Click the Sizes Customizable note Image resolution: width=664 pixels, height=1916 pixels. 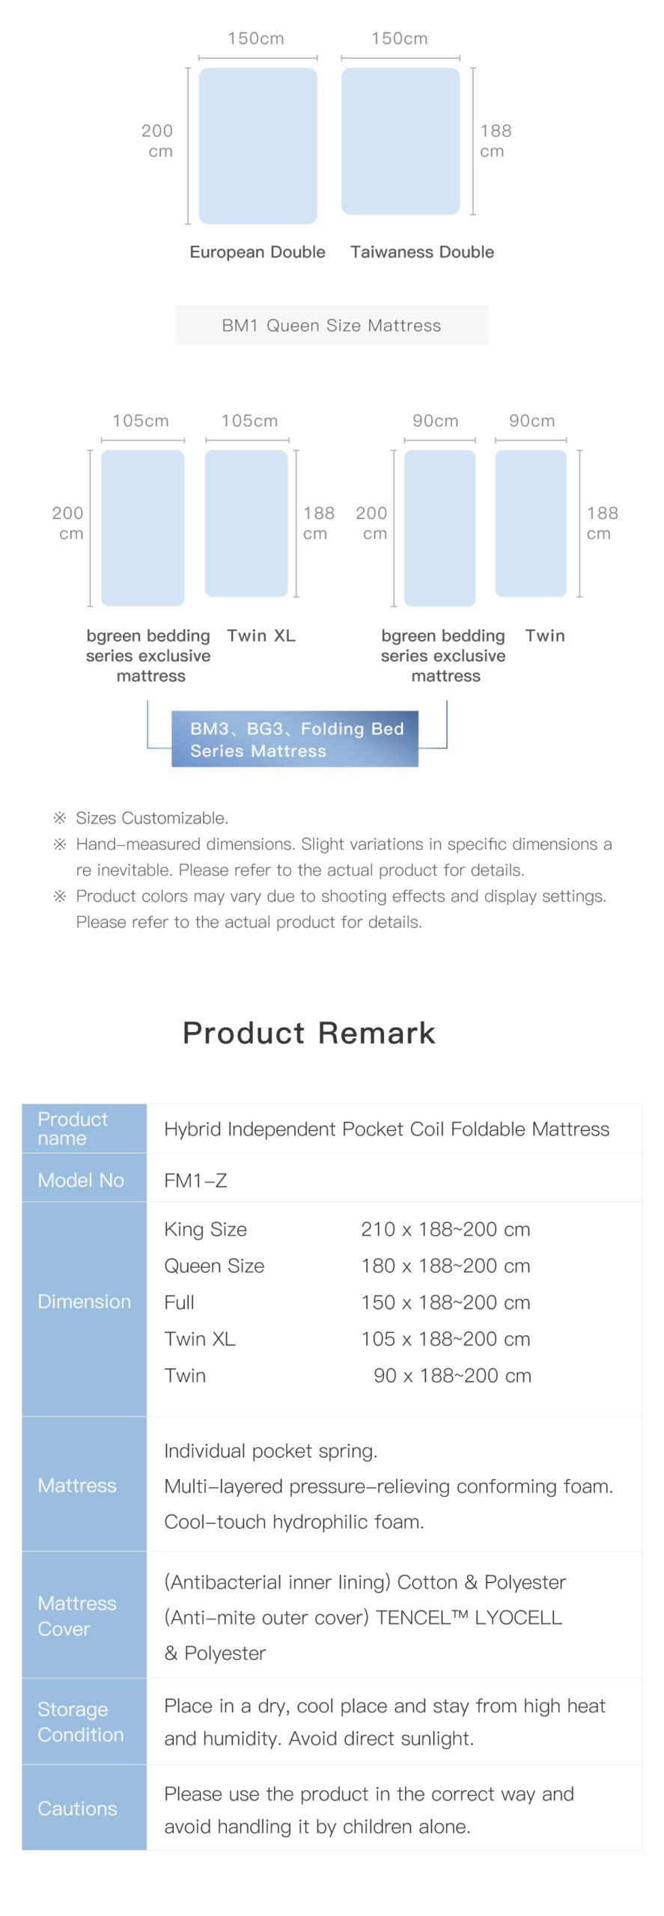point(152,818)
